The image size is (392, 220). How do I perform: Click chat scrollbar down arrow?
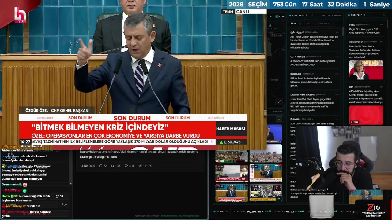[71, 184]
